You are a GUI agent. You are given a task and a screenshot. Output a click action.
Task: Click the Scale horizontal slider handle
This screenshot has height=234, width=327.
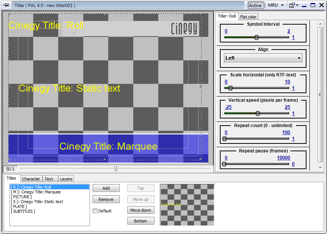tap(230, 88)
